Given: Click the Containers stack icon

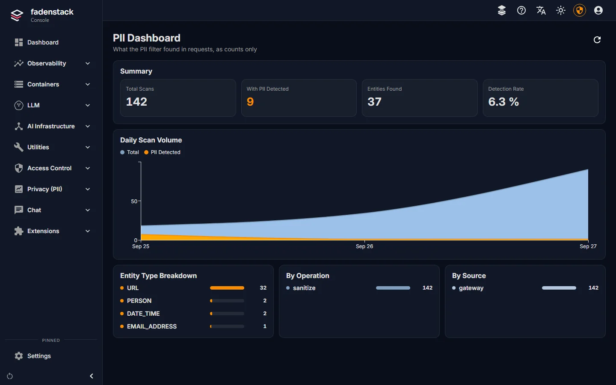Looking at the screenshot, I should (x=18, y=84).
